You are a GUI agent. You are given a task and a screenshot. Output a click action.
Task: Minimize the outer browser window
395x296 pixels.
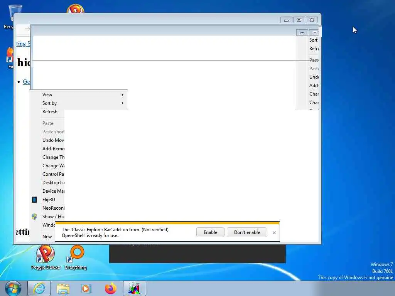coord(286,20)
